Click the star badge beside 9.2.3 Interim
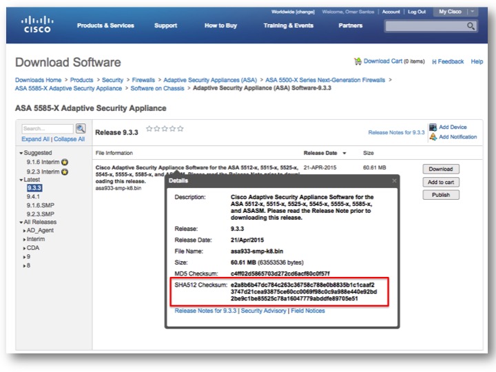The height and width of the screenshot is (372, 496). coord(65,172)
